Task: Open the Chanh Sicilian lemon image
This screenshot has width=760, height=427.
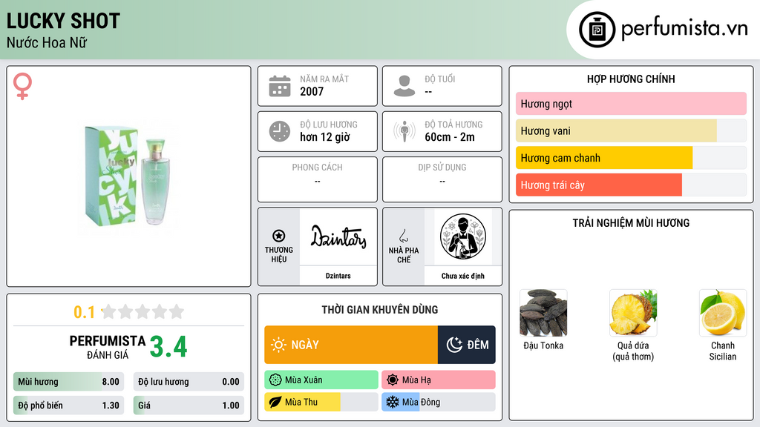Action: pyautogui.click(x=723, y=313)
